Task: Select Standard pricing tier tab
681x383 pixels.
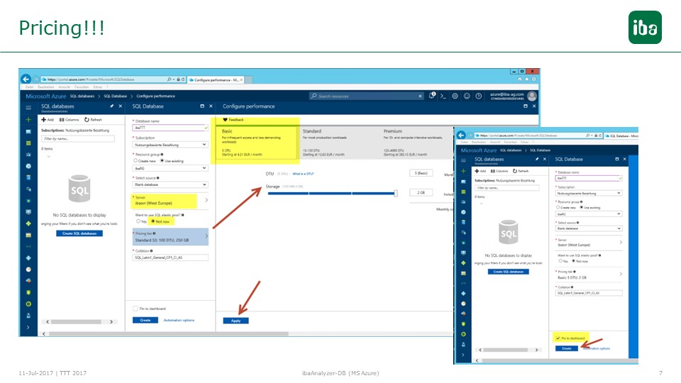Action: pos(339,143)
